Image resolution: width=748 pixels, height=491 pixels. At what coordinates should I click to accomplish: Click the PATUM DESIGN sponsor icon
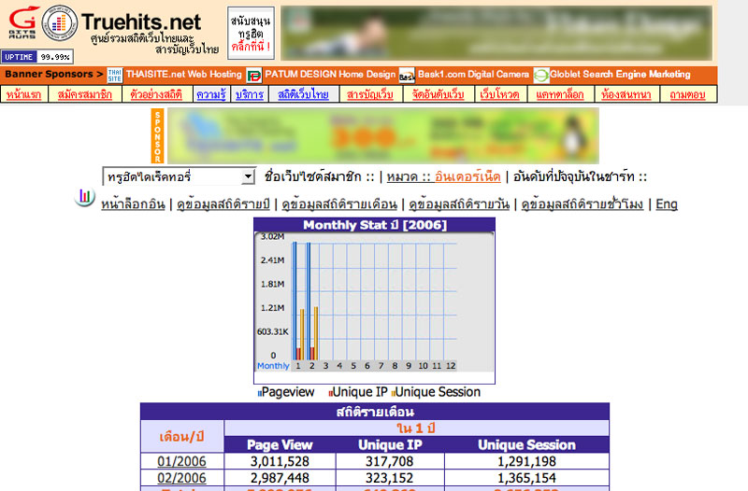[253, 75]
